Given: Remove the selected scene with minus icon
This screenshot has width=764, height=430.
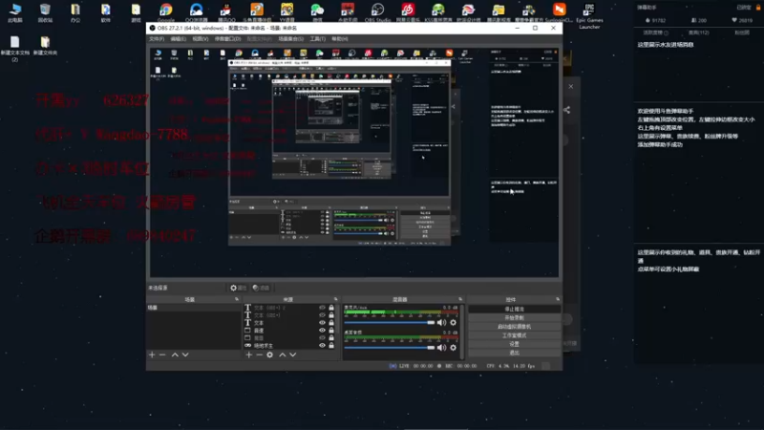Looking at the screenshot, I should point(162,355).
